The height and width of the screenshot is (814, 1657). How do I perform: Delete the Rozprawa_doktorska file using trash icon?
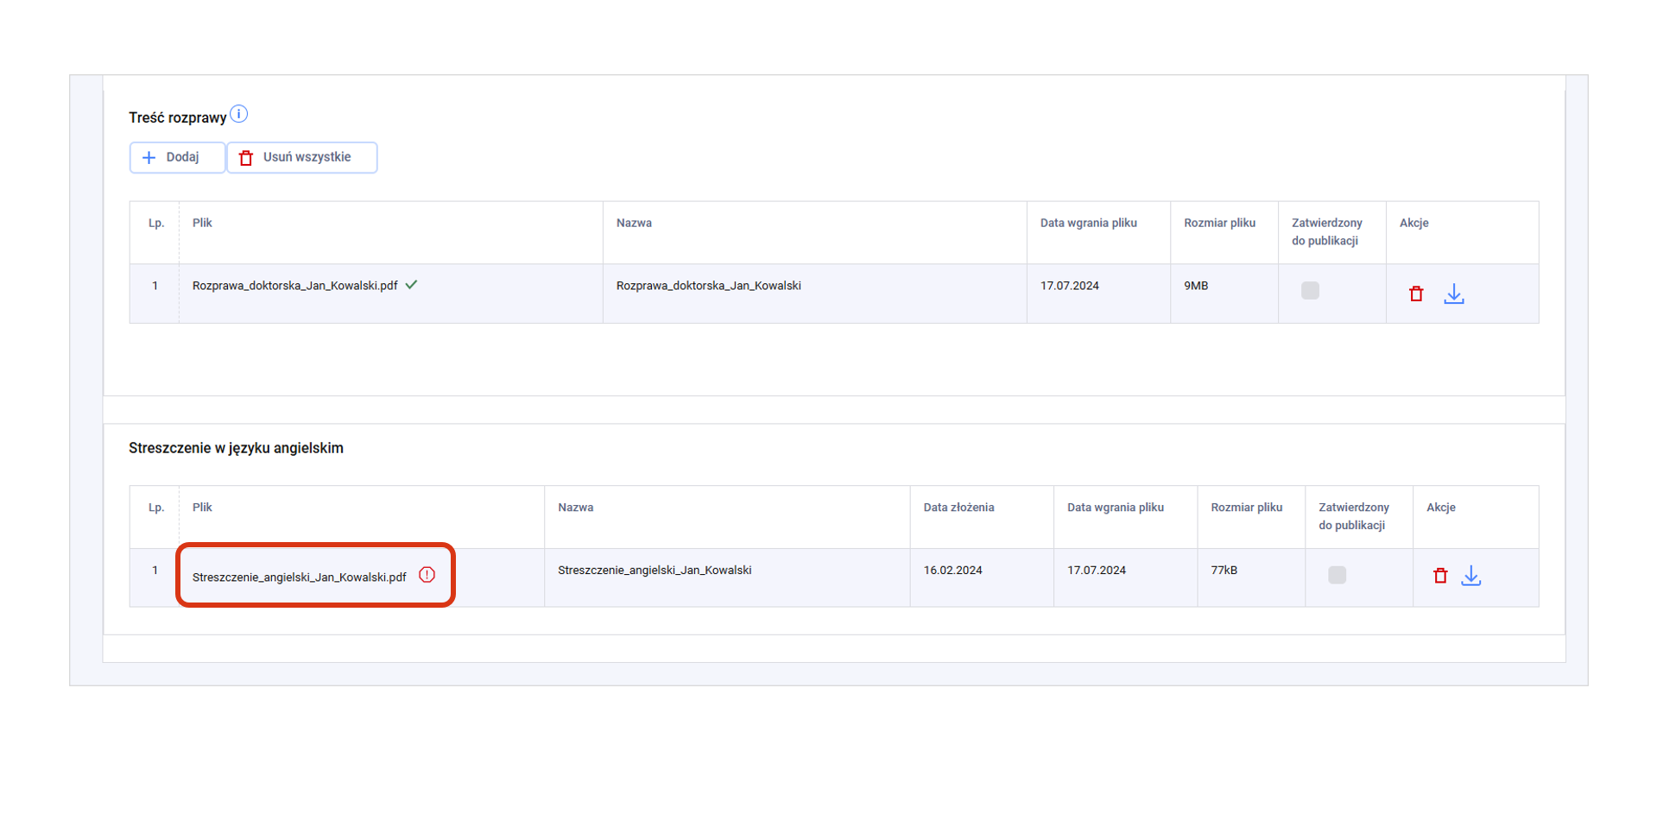[x=1416, y=294]
